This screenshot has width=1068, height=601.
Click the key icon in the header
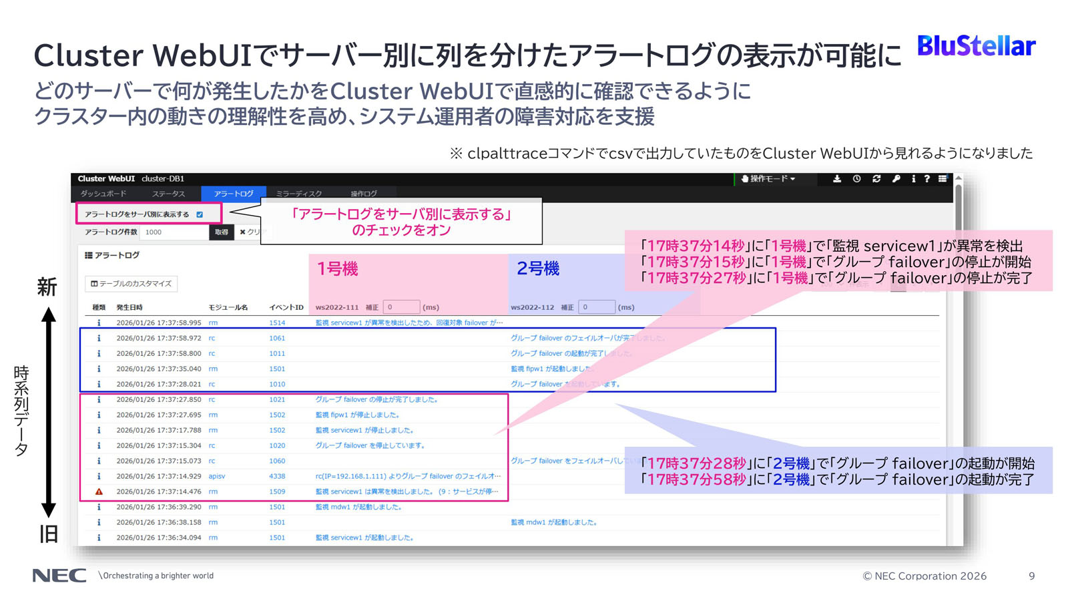tap(896, 179)
